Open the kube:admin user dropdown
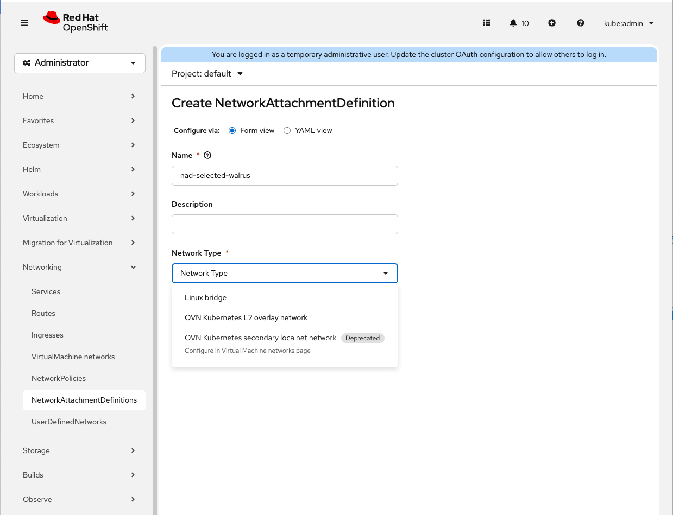The image size is (673, 515). coord(628,23)
